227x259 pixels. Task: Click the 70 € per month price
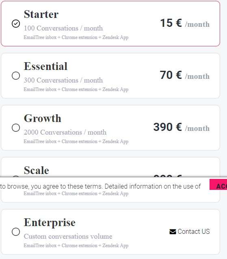[x=185, y=75]
